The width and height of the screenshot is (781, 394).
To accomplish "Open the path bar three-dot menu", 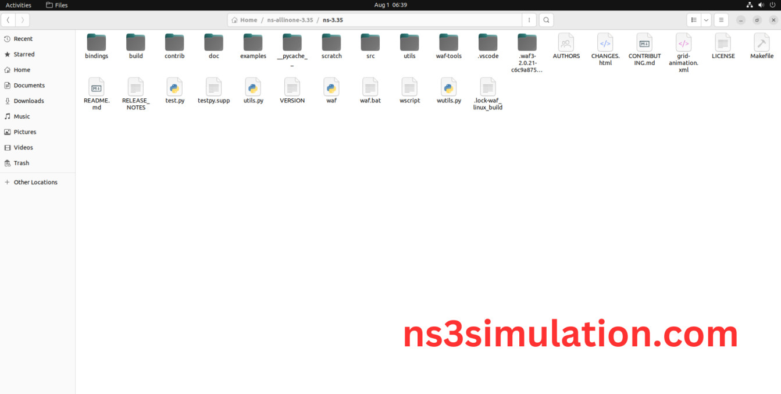I will click(x=529, y=20).
